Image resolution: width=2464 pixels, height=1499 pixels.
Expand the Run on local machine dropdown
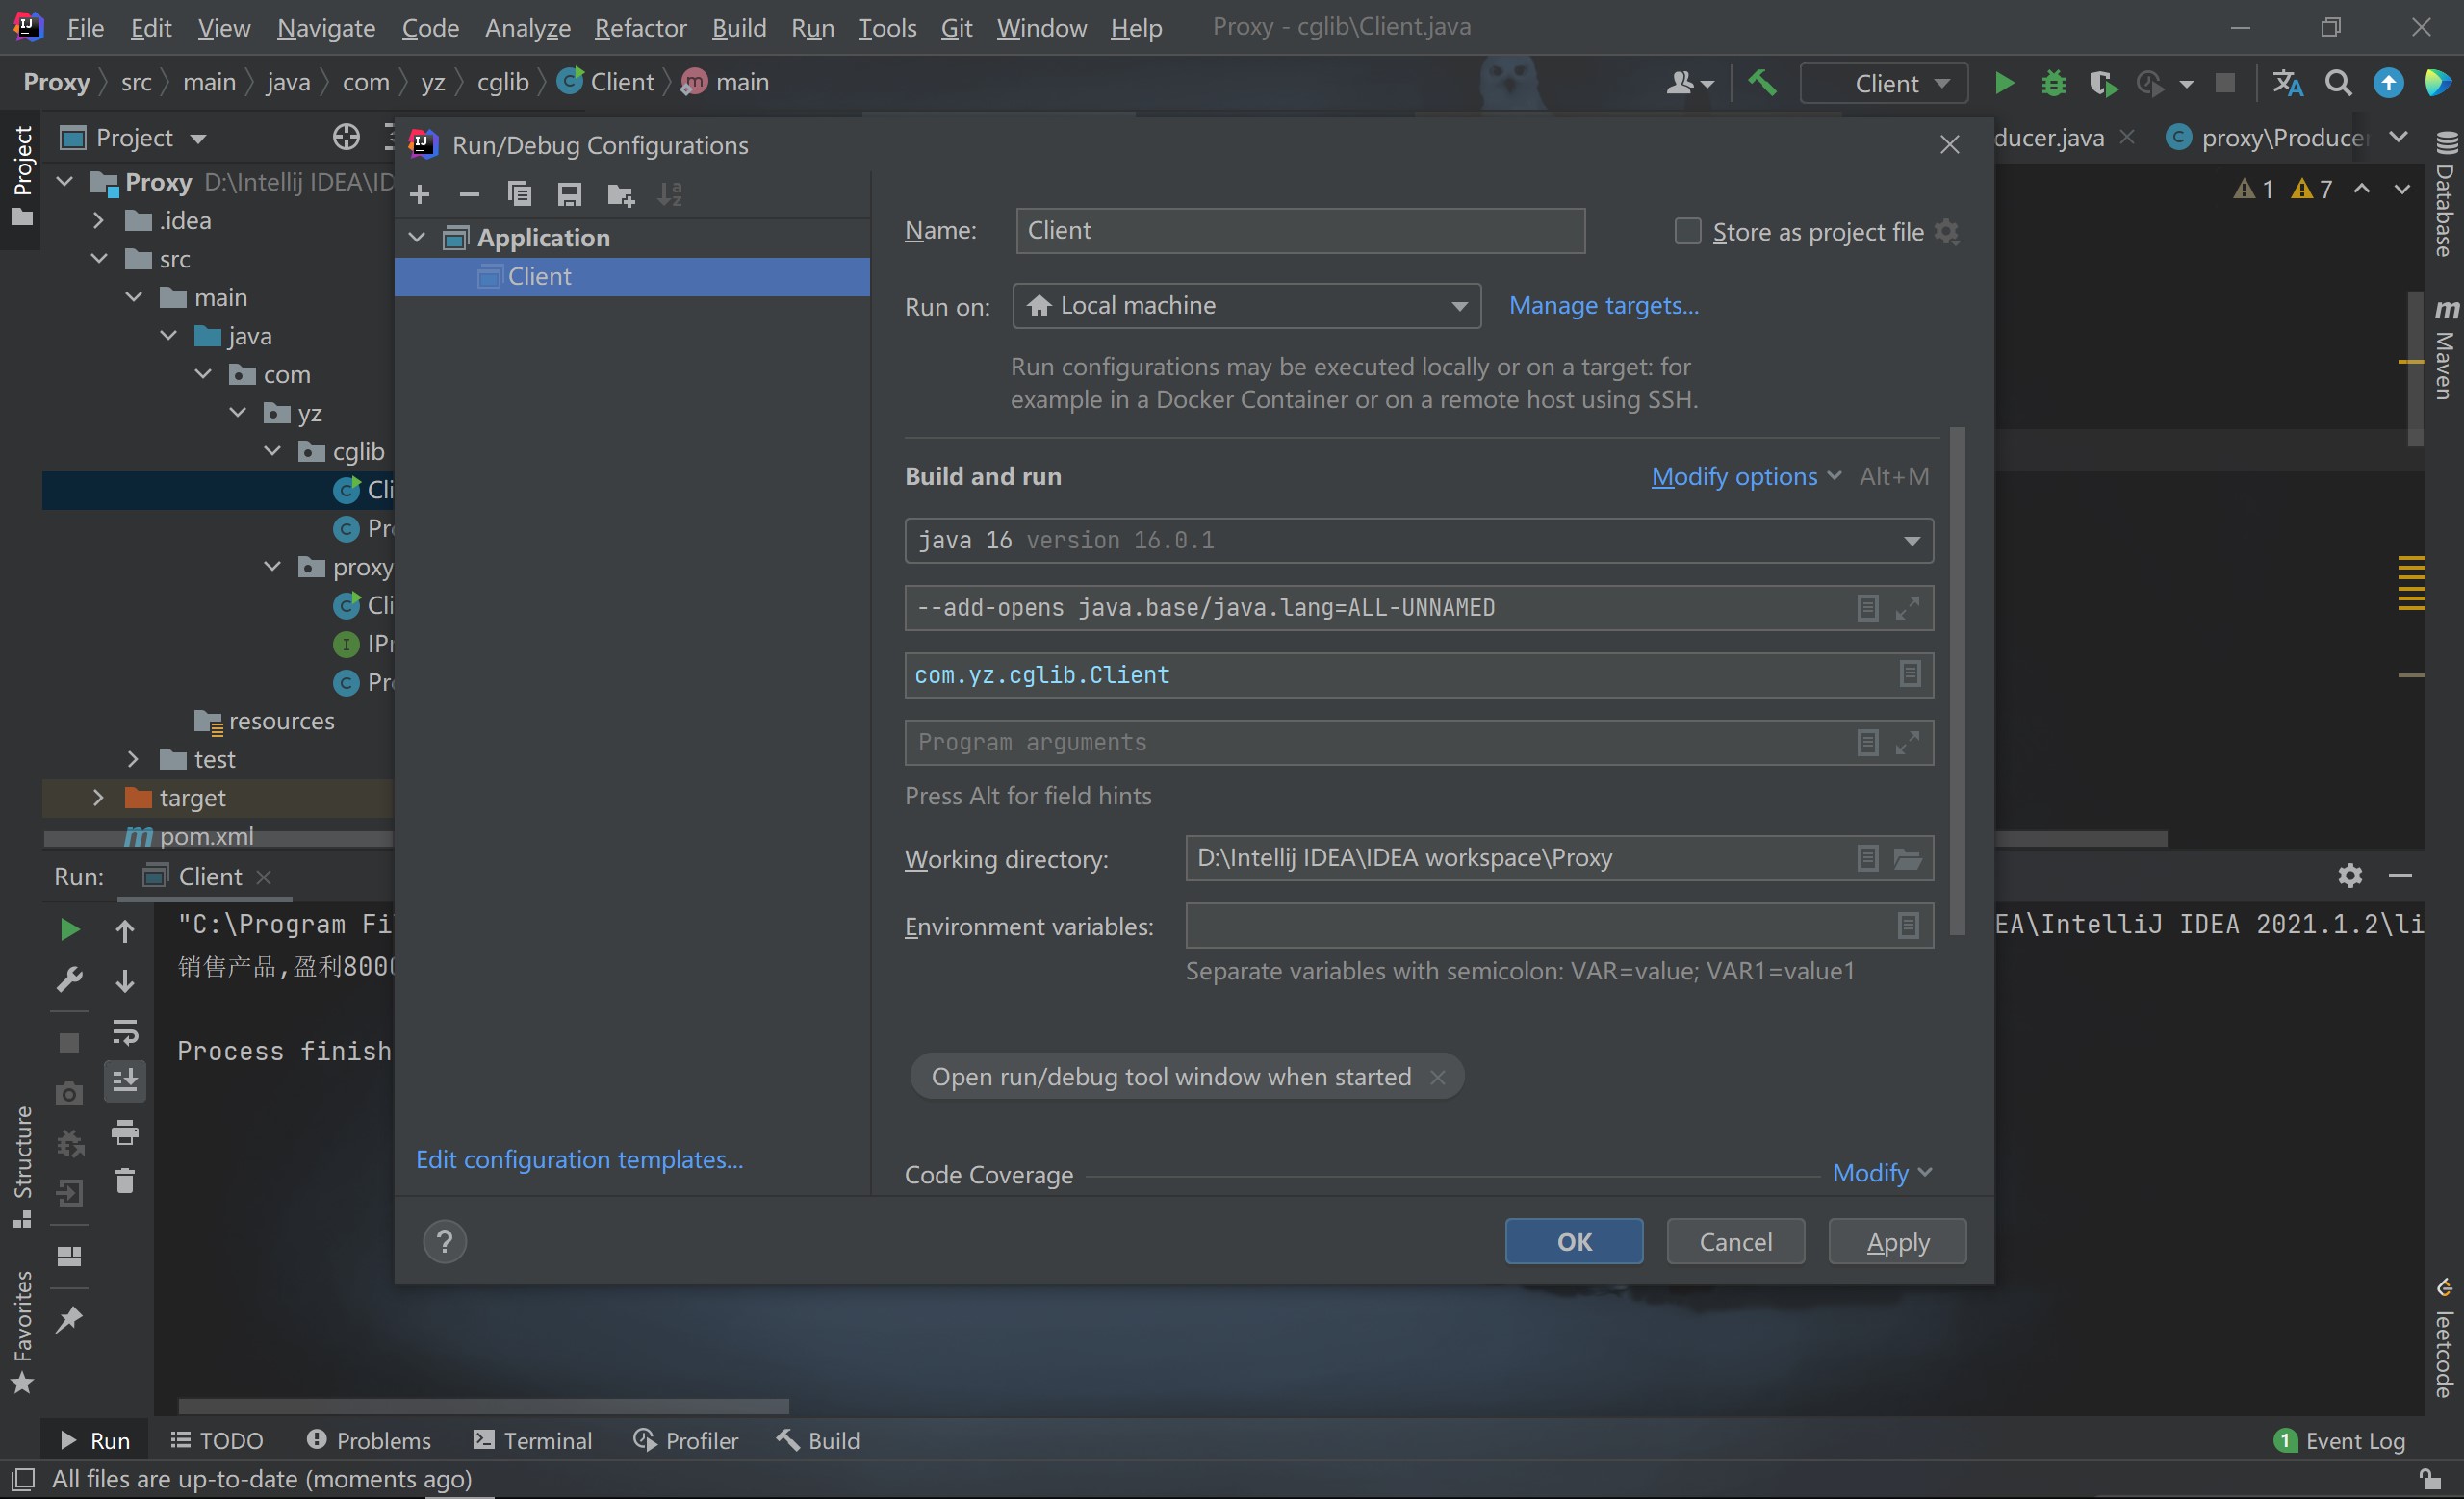[1457, 304]
